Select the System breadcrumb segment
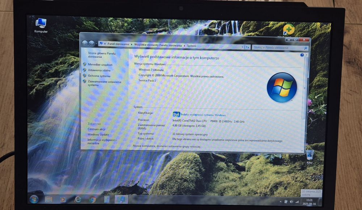 click(x=191, y=46)
